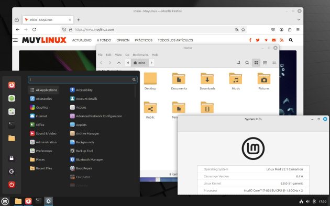Open the File menu in Home window

pos(100,55)
